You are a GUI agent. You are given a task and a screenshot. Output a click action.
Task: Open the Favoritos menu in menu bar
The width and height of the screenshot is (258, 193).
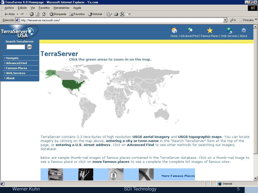(44, 8)
